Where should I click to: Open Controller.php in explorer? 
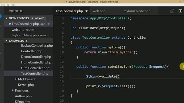(32, 51)
